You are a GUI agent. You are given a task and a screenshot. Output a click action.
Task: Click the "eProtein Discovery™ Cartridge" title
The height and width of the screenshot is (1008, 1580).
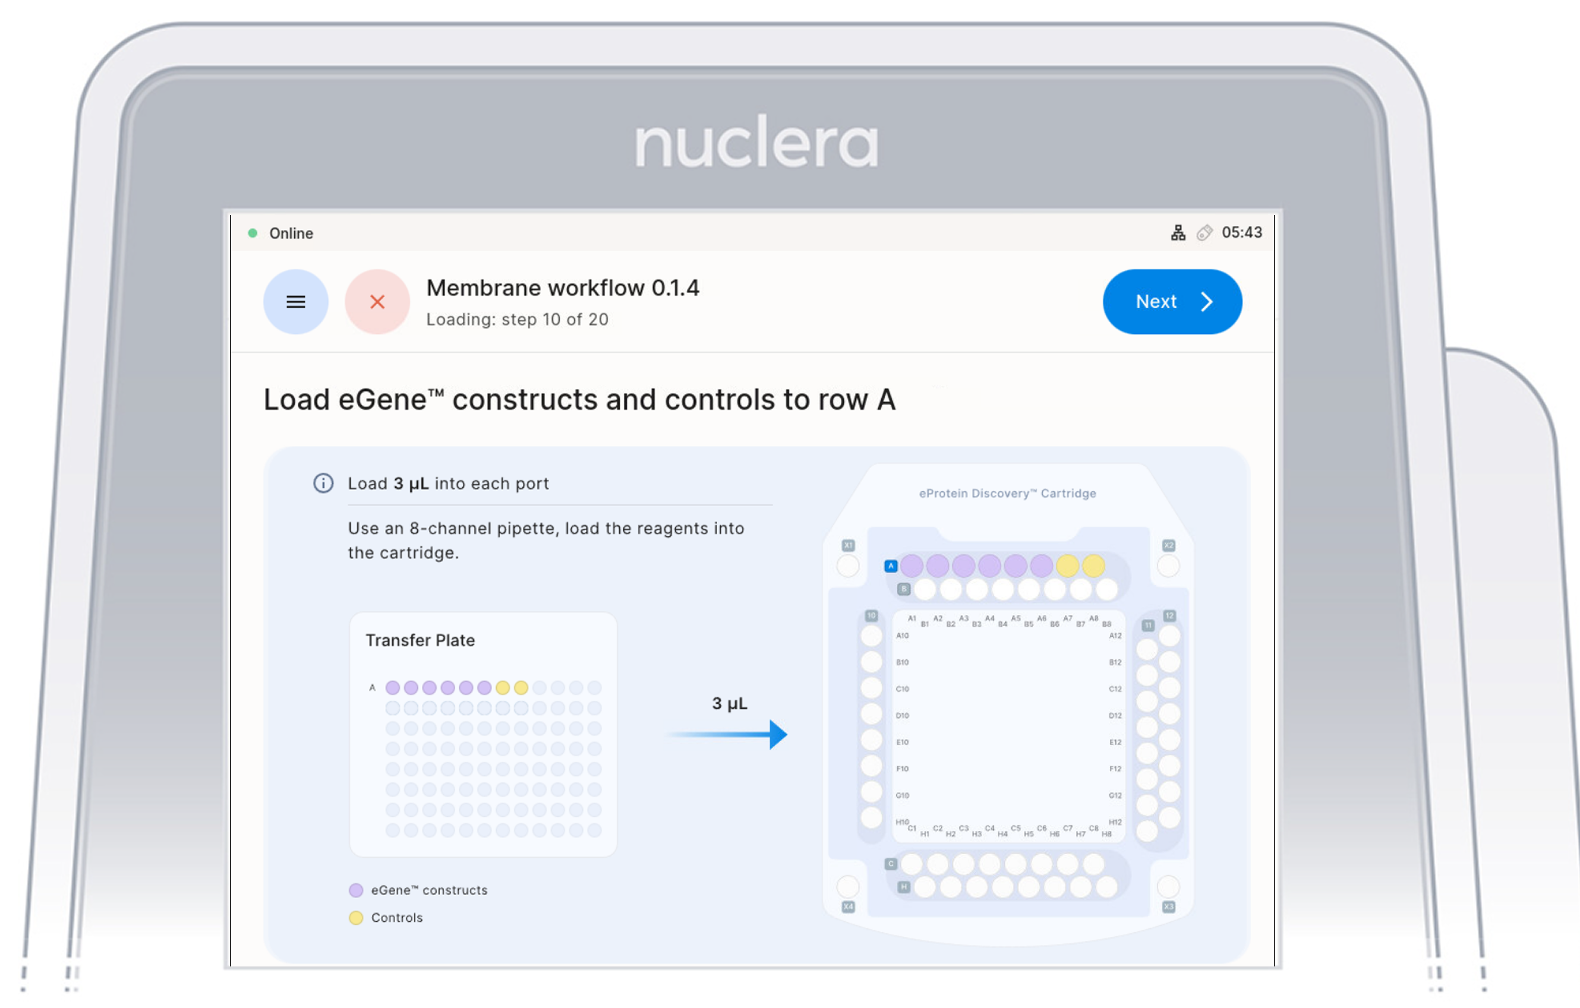(1007, 493)
